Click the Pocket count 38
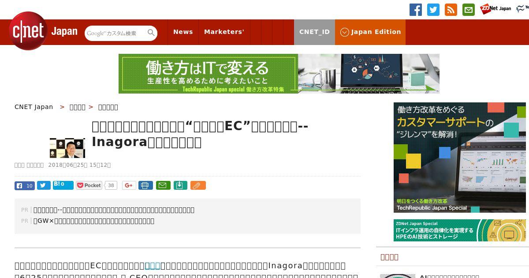 (111, 186)
